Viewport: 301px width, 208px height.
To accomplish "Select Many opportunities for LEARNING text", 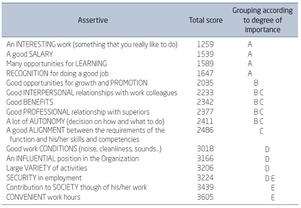I will (56, 64).
